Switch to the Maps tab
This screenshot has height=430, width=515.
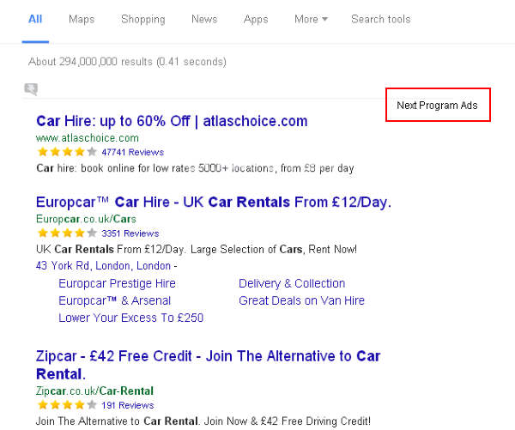(82, 19)
